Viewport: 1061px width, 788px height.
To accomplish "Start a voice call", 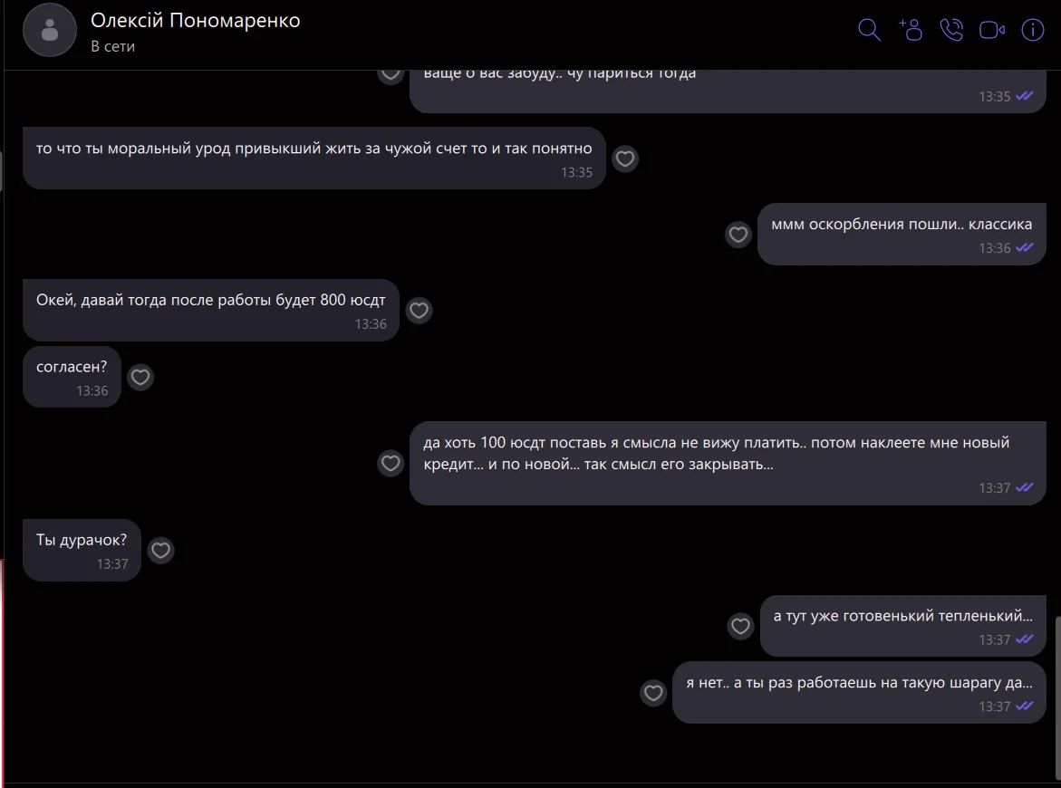I will click(951, 30).
